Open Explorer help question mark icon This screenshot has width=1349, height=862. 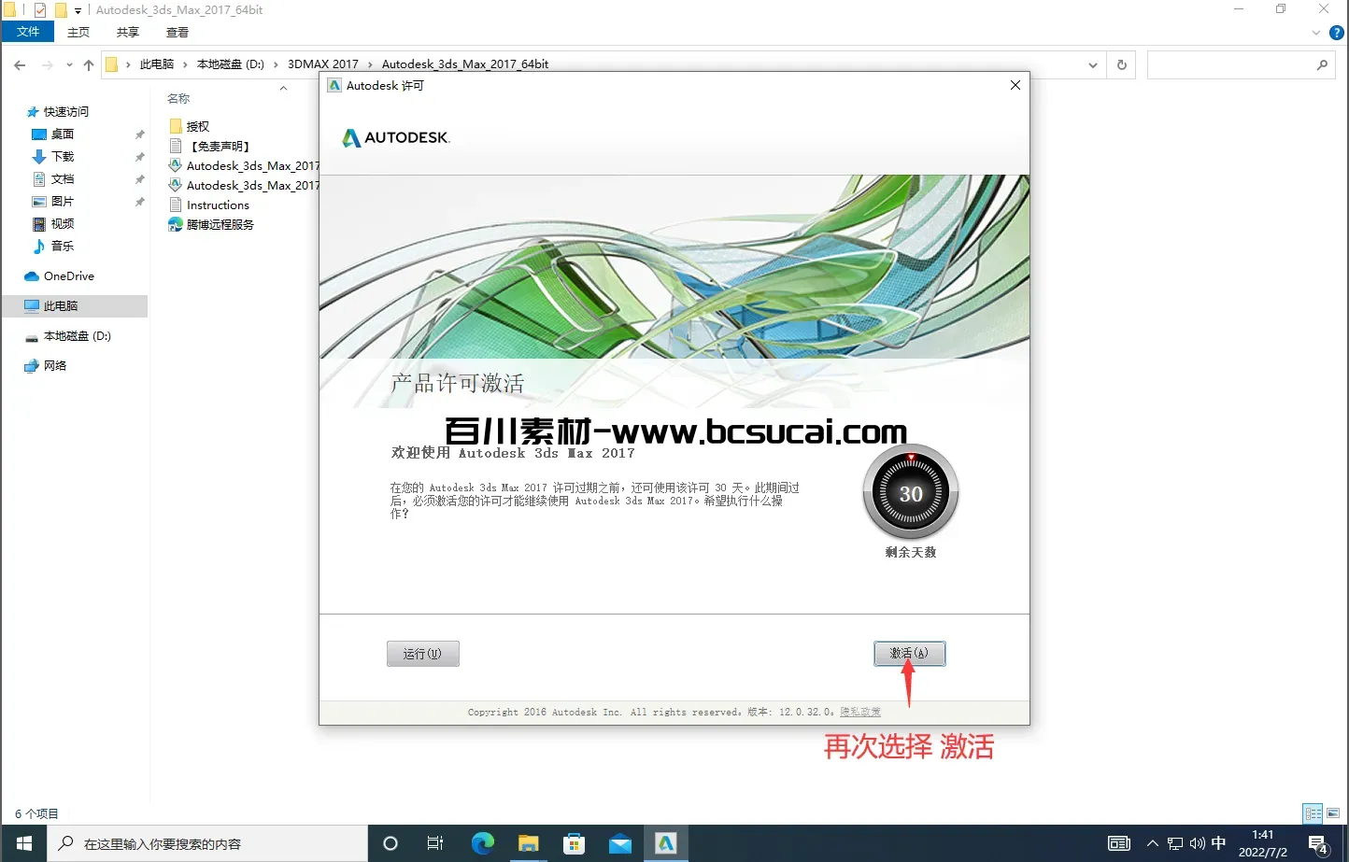tap(1337, 33)
